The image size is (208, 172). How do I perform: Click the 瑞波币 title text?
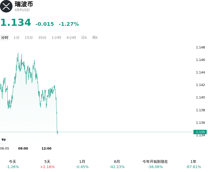24,4
